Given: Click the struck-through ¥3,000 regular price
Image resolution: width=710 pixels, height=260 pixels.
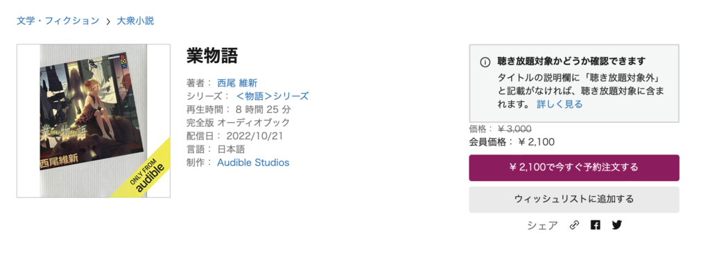Looking at the screenshot, I should 515,129.
